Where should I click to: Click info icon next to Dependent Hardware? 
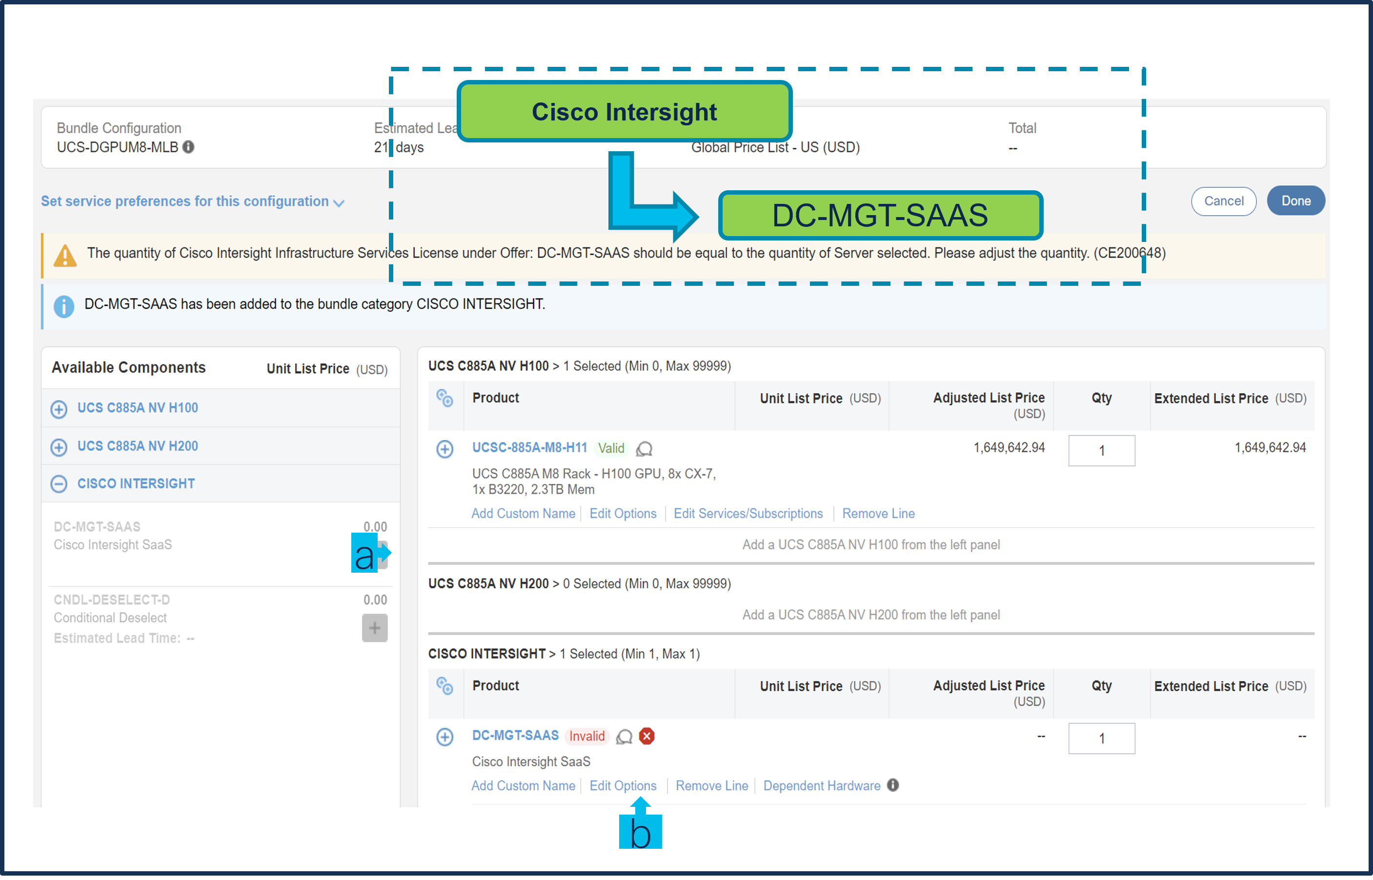(x=893, y=785)
